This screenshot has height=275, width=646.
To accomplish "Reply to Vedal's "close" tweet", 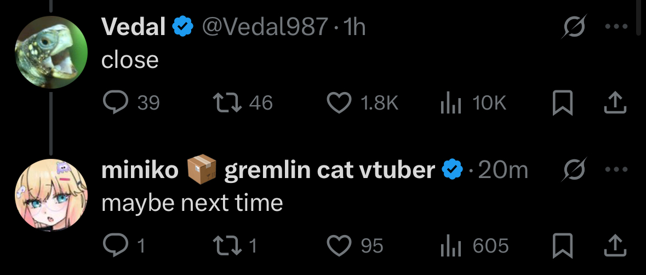I will tap(115, 103).
